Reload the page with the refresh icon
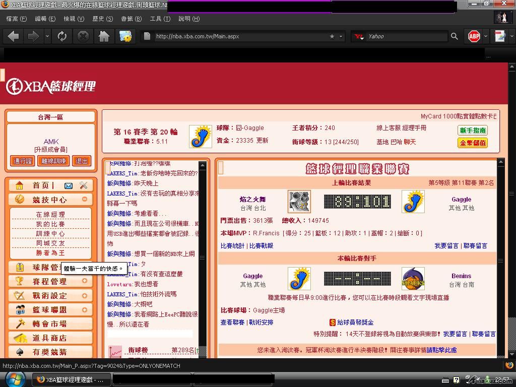516x387 pixels. [x=62, y=36]
